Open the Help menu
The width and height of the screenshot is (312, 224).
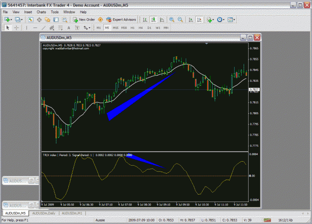coord(83,12)
